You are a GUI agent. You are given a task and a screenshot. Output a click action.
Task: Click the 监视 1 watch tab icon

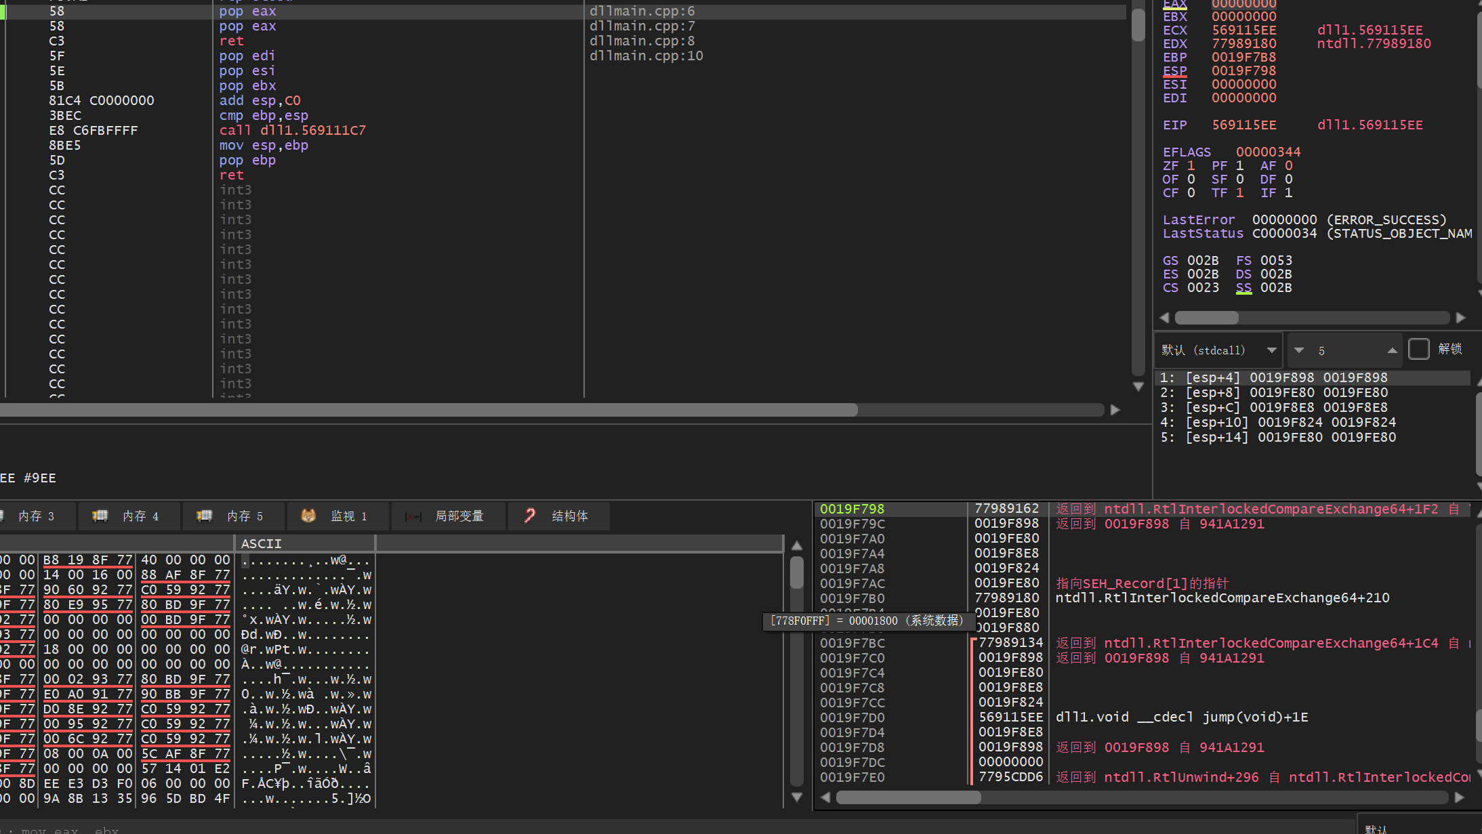pos(308,516)
